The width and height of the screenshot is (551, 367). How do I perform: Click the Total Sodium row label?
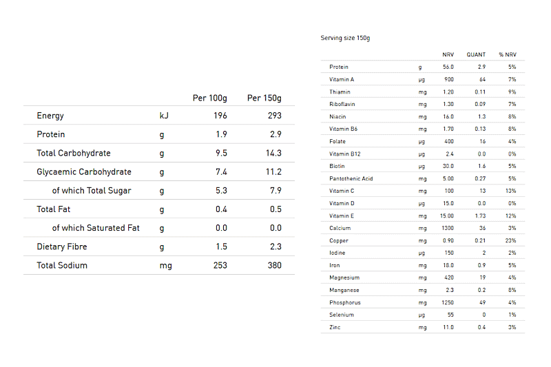coord(62,265)
